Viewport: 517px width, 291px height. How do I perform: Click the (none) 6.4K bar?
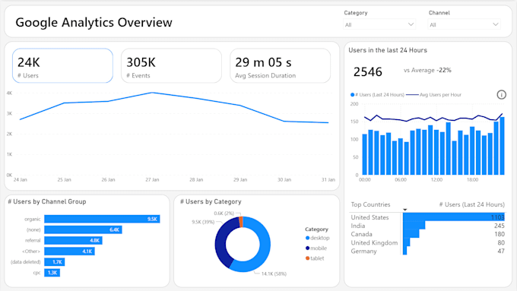(83, 229)
